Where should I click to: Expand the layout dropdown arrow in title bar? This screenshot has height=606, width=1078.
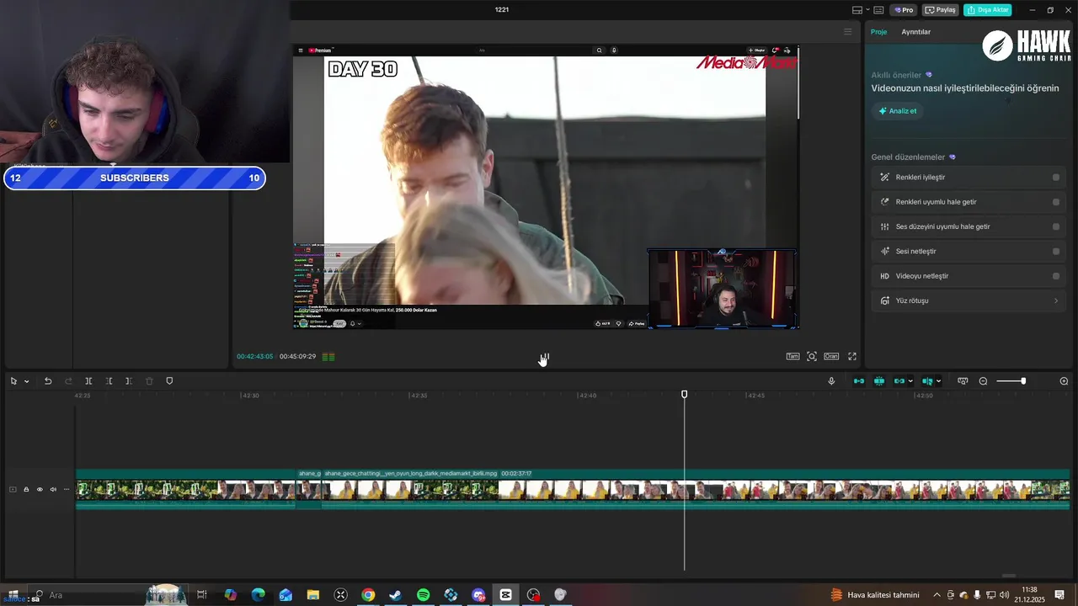point(867,10)
